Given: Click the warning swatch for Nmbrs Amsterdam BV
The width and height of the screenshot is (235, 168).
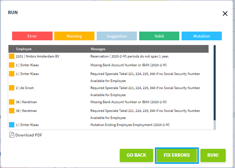Looking at the screenshot, I should [12, 56].
